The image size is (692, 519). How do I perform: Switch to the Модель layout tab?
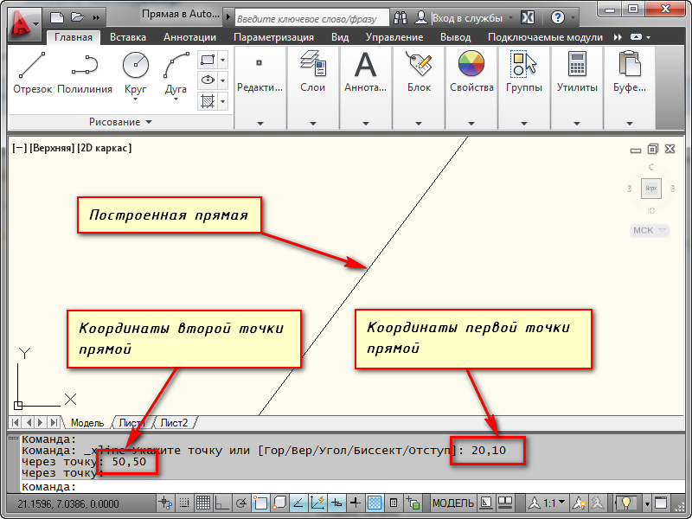coord(87,423)
